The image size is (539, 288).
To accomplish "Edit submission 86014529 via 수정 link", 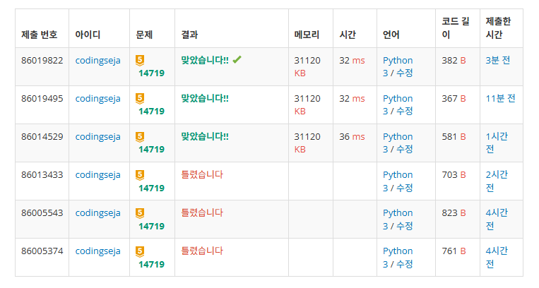I will point(405,149).
